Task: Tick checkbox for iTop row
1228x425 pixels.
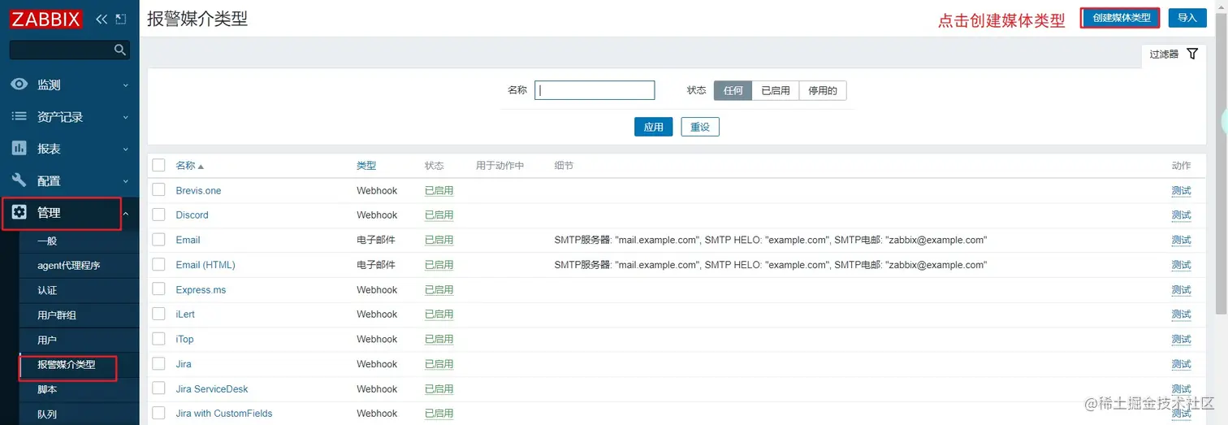Action: click(x=158, y=339)
